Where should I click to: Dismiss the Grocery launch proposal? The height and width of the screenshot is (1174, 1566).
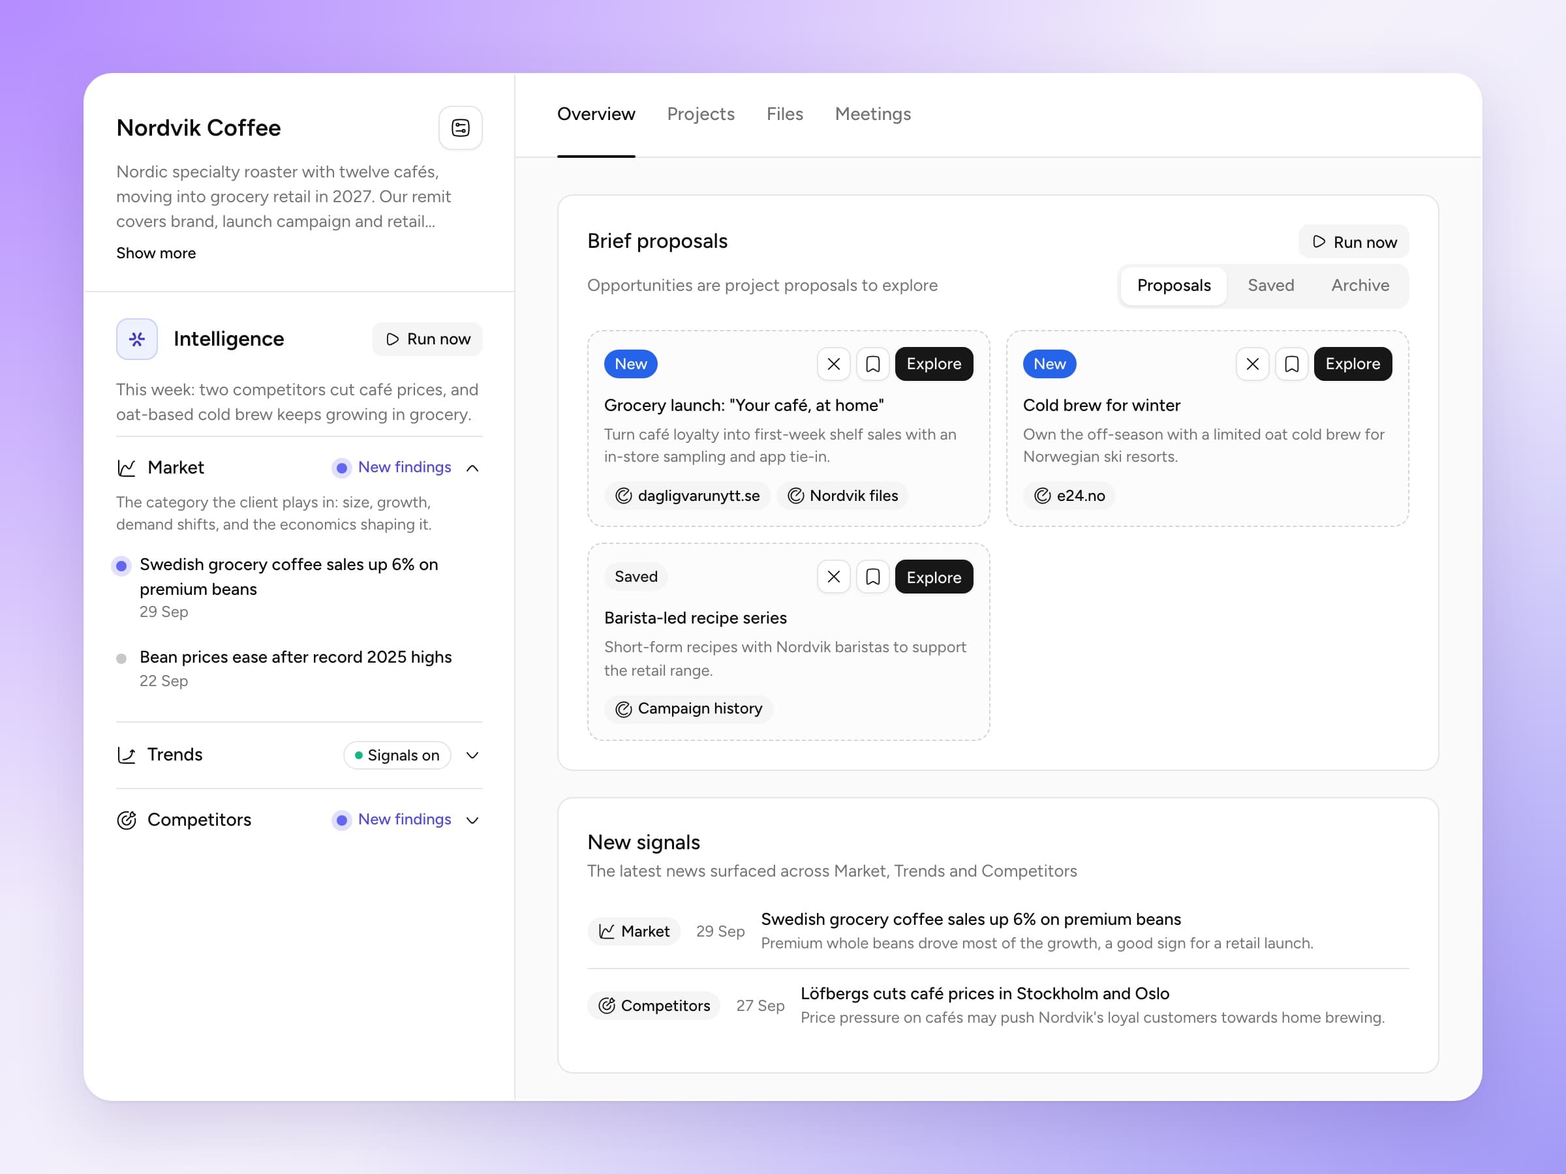(x=833, y=364)
